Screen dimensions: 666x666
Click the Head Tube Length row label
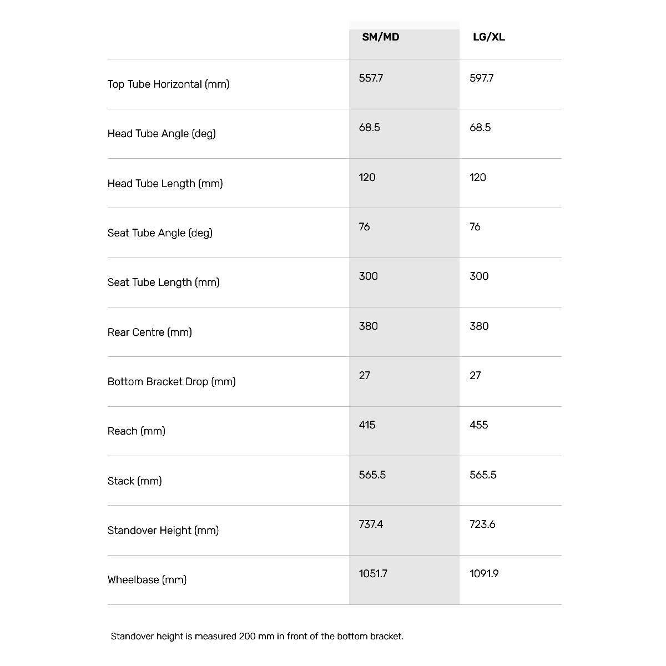click(x=165, y=184)
